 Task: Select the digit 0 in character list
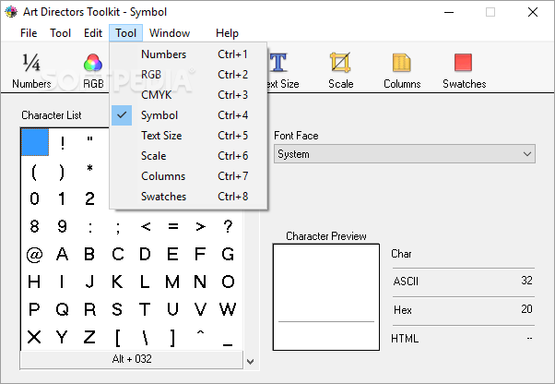tap(35, 198)
